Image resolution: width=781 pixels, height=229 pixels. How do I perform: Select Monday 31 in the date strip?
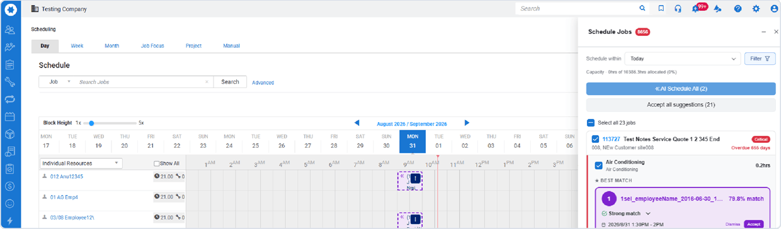(413, 142)
